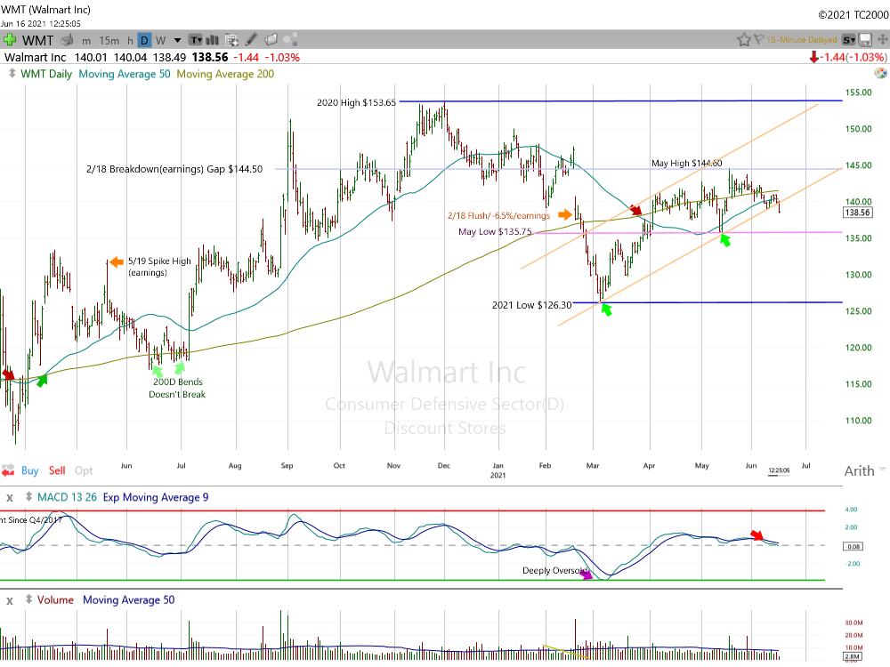Open the chart color palette icon
The image size is (890, 667).
click(x=880, y=73)
